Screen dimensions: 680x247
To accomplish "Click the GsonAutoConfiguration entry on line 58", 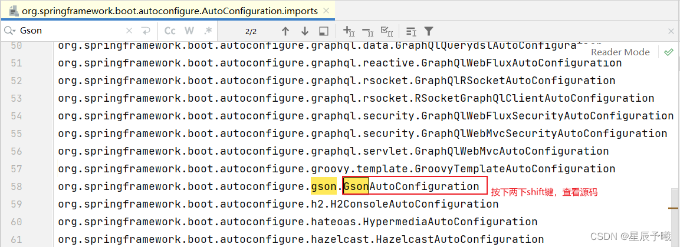I will [x=411, y=186].
